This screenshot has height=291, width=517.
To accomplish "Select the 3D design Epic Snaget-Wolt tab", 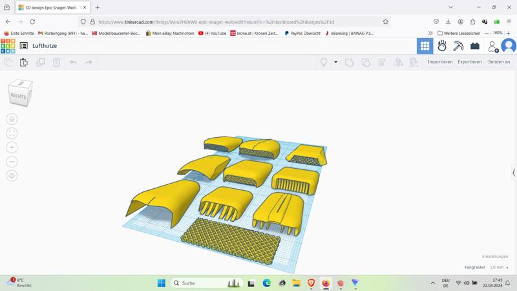I will point(52,7).
